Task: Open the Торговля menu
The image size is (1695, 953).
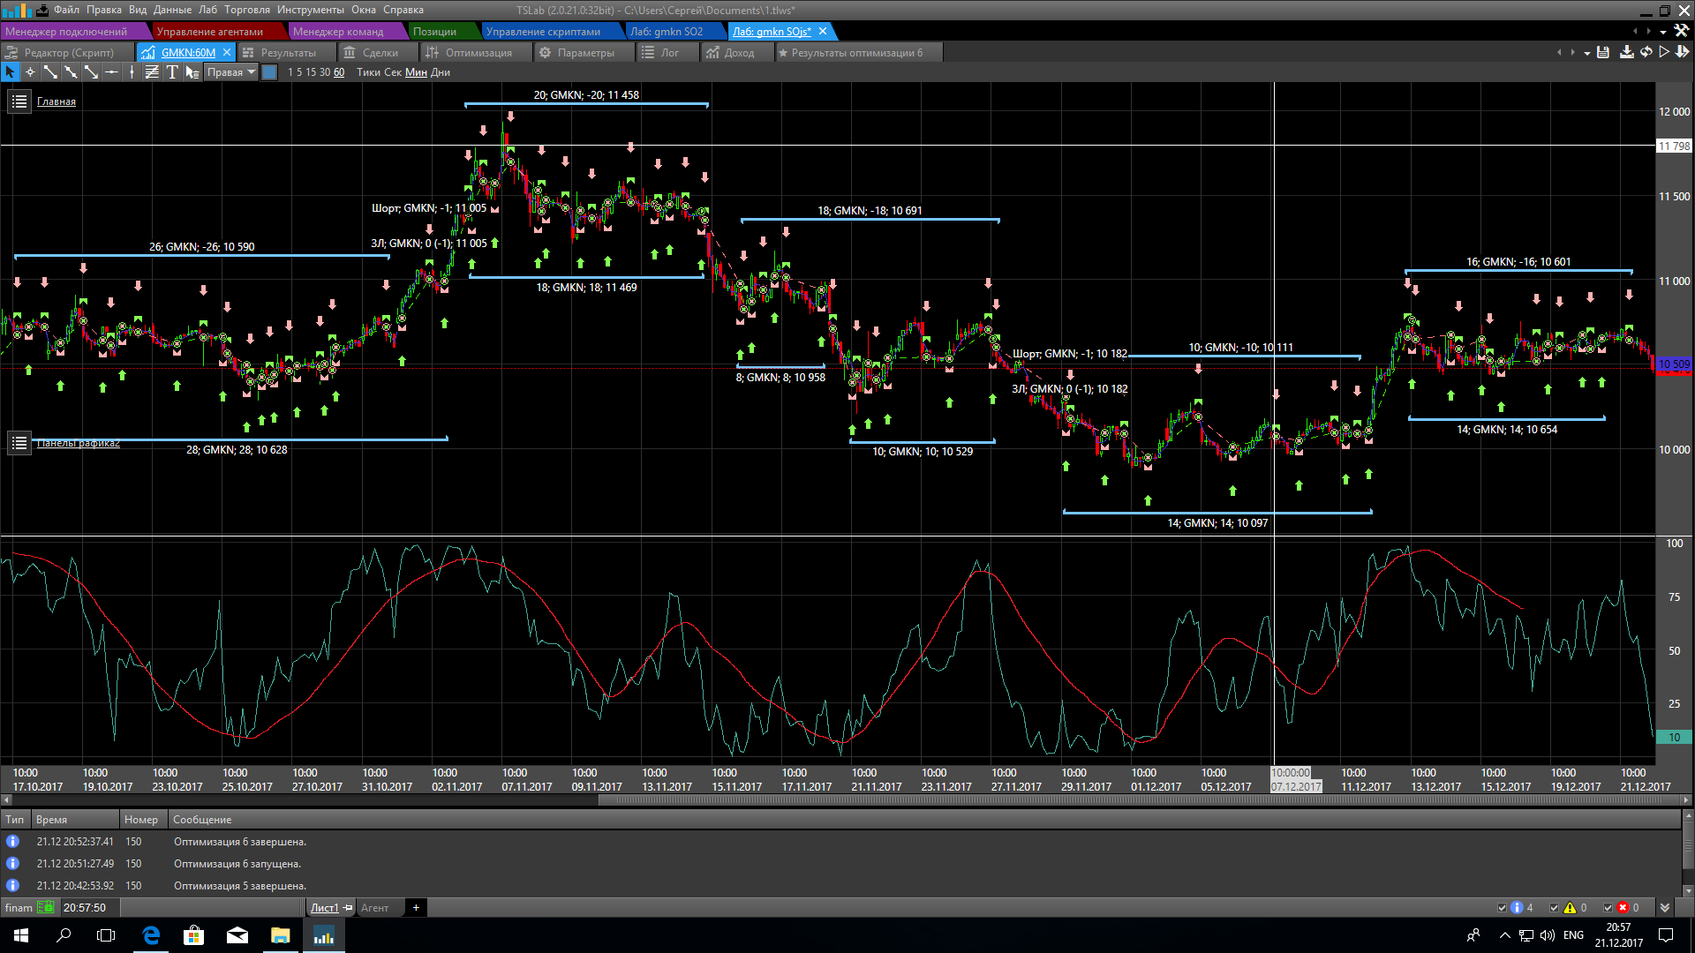Action: click(246, 10)
